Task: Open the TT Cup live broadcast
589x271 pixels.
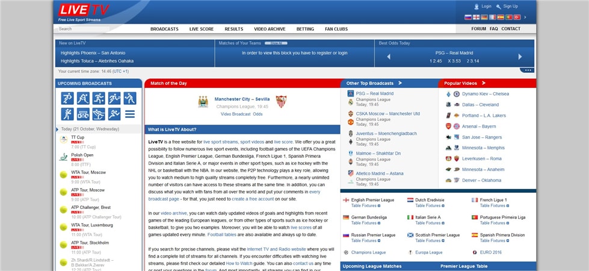Action: tap(78, 137)
